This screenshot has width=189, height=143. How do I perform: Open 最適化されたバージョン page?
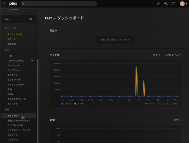pyautogui.click(x=19, y=120)
